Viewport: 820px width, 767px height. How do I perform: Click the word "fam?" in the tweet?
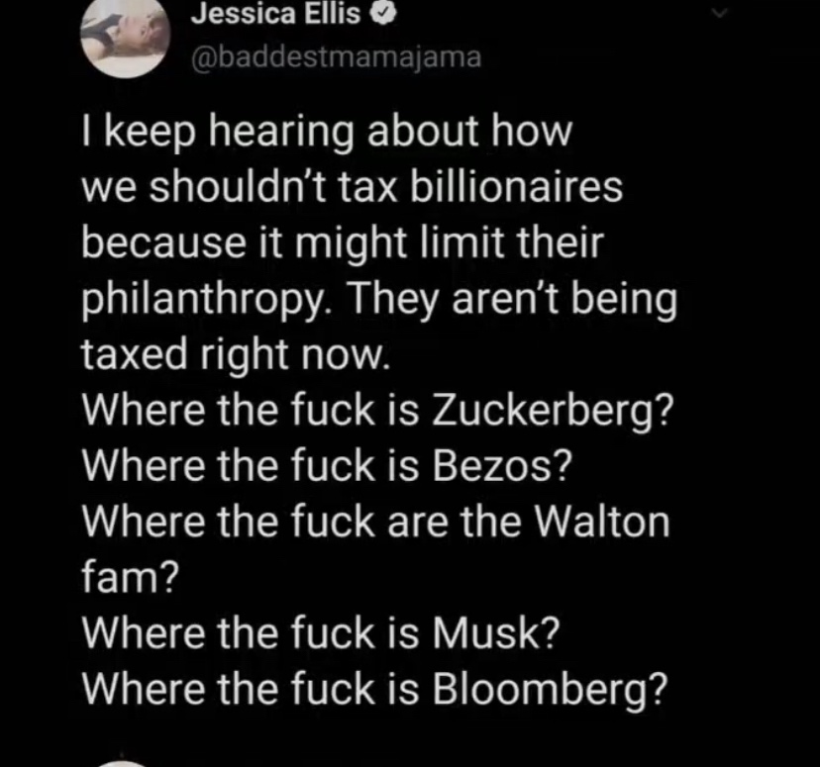[x=129, y=575]
